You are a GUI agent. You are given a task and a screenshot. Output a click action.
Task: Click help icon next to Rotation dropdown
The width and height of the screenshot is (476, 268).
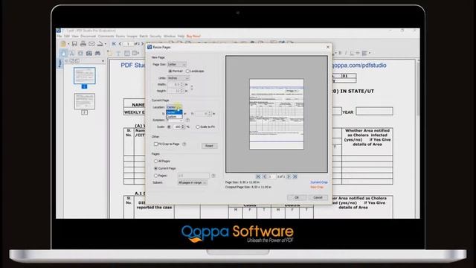tap(187, 120)
